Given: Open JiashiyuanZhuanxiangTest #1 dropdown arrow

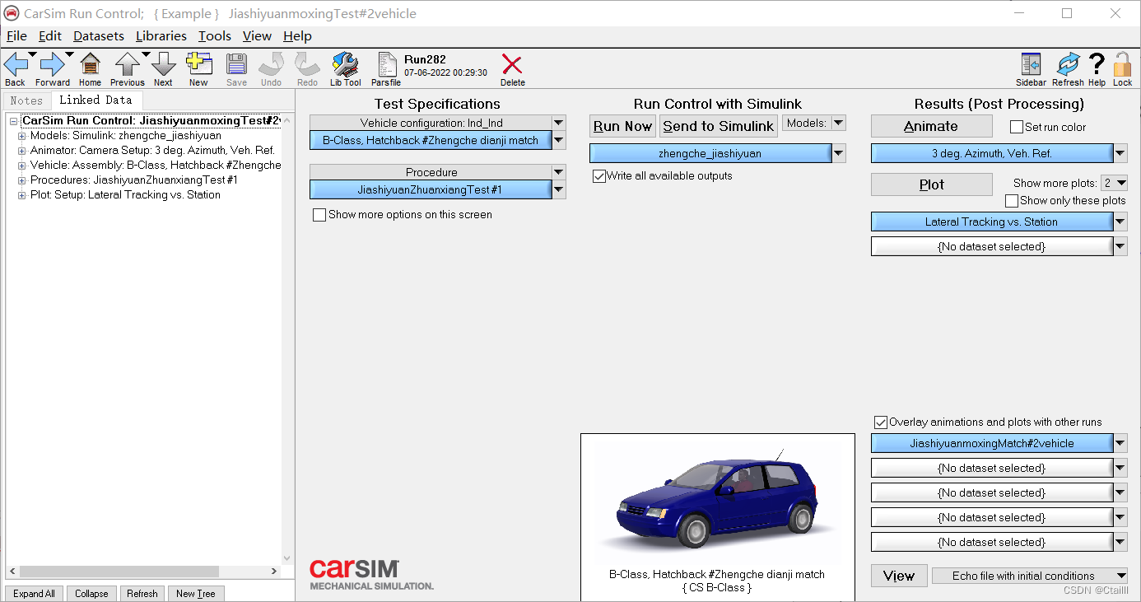Looking at the screenshot, I should (x=559, y=189).
